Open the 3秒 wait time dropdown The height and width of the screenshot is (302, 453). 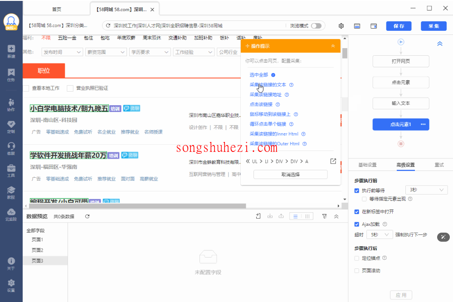426,190
